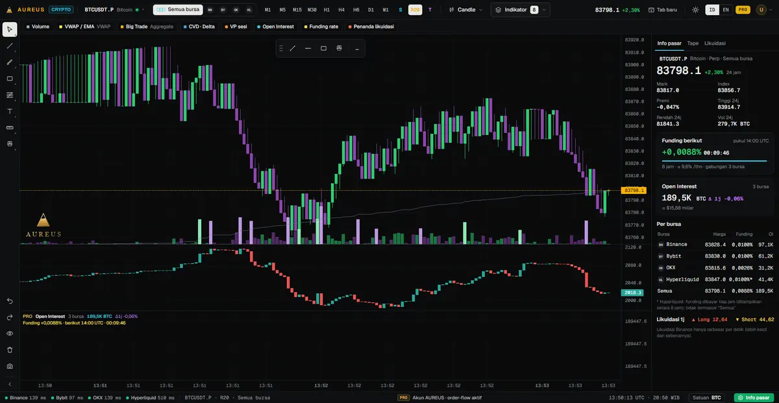This screenshot has height=403, width=779.
Task: Select the brush drawing tool
Action: [10, 62]
